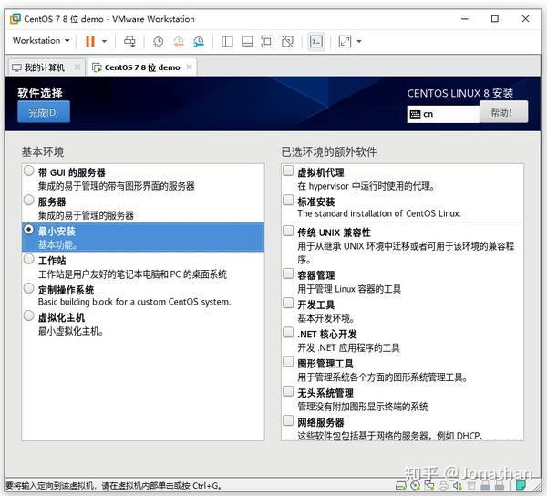The width and height of the screenshot is (547, 496).
Task: Open the teal message log icon
Action: pyautogui.click(x=521, y=485)
